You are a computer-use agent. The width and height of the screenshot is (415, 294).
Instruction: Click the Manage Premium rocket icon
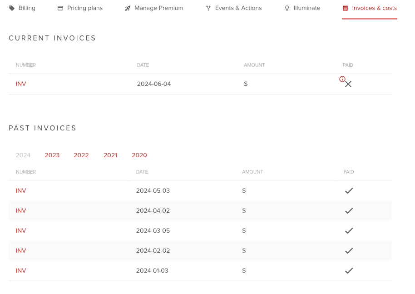tap(128, 8)
